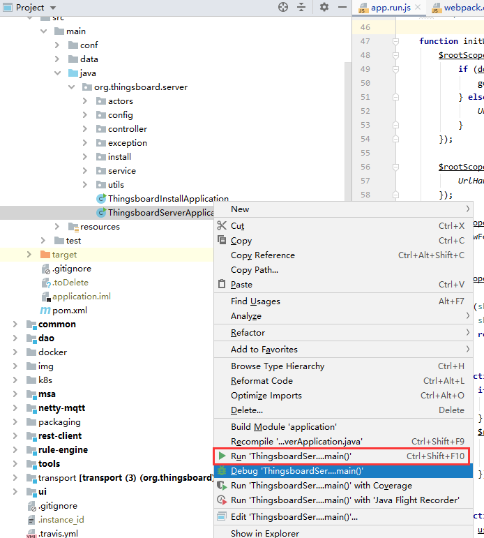Click the Copy icon in context menu
Viewport: 484px width, 538px height.
(x=222, y=240)
